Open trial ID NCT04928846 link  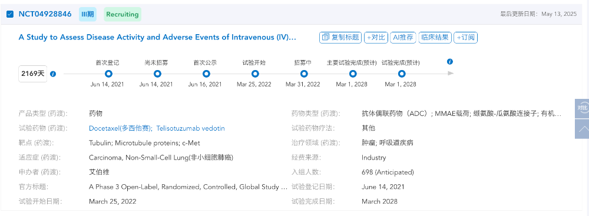pos(45,14)
